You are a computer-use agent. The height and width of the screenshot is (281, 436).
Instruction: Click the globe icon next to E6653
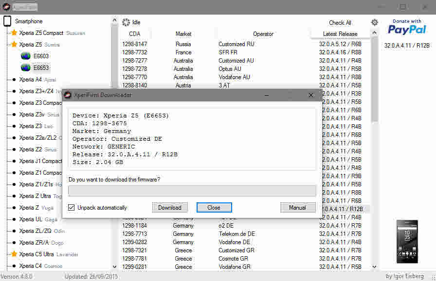26,67
